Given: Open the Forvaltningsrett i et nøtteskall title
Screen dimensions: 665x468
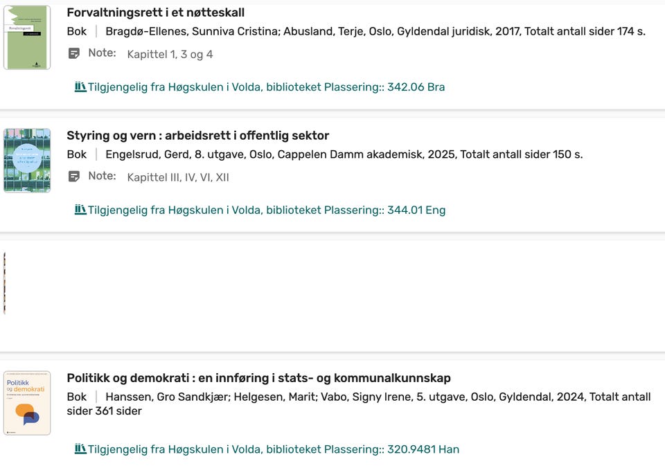Looking at the screenshot, I should click(x=155, y=12).
